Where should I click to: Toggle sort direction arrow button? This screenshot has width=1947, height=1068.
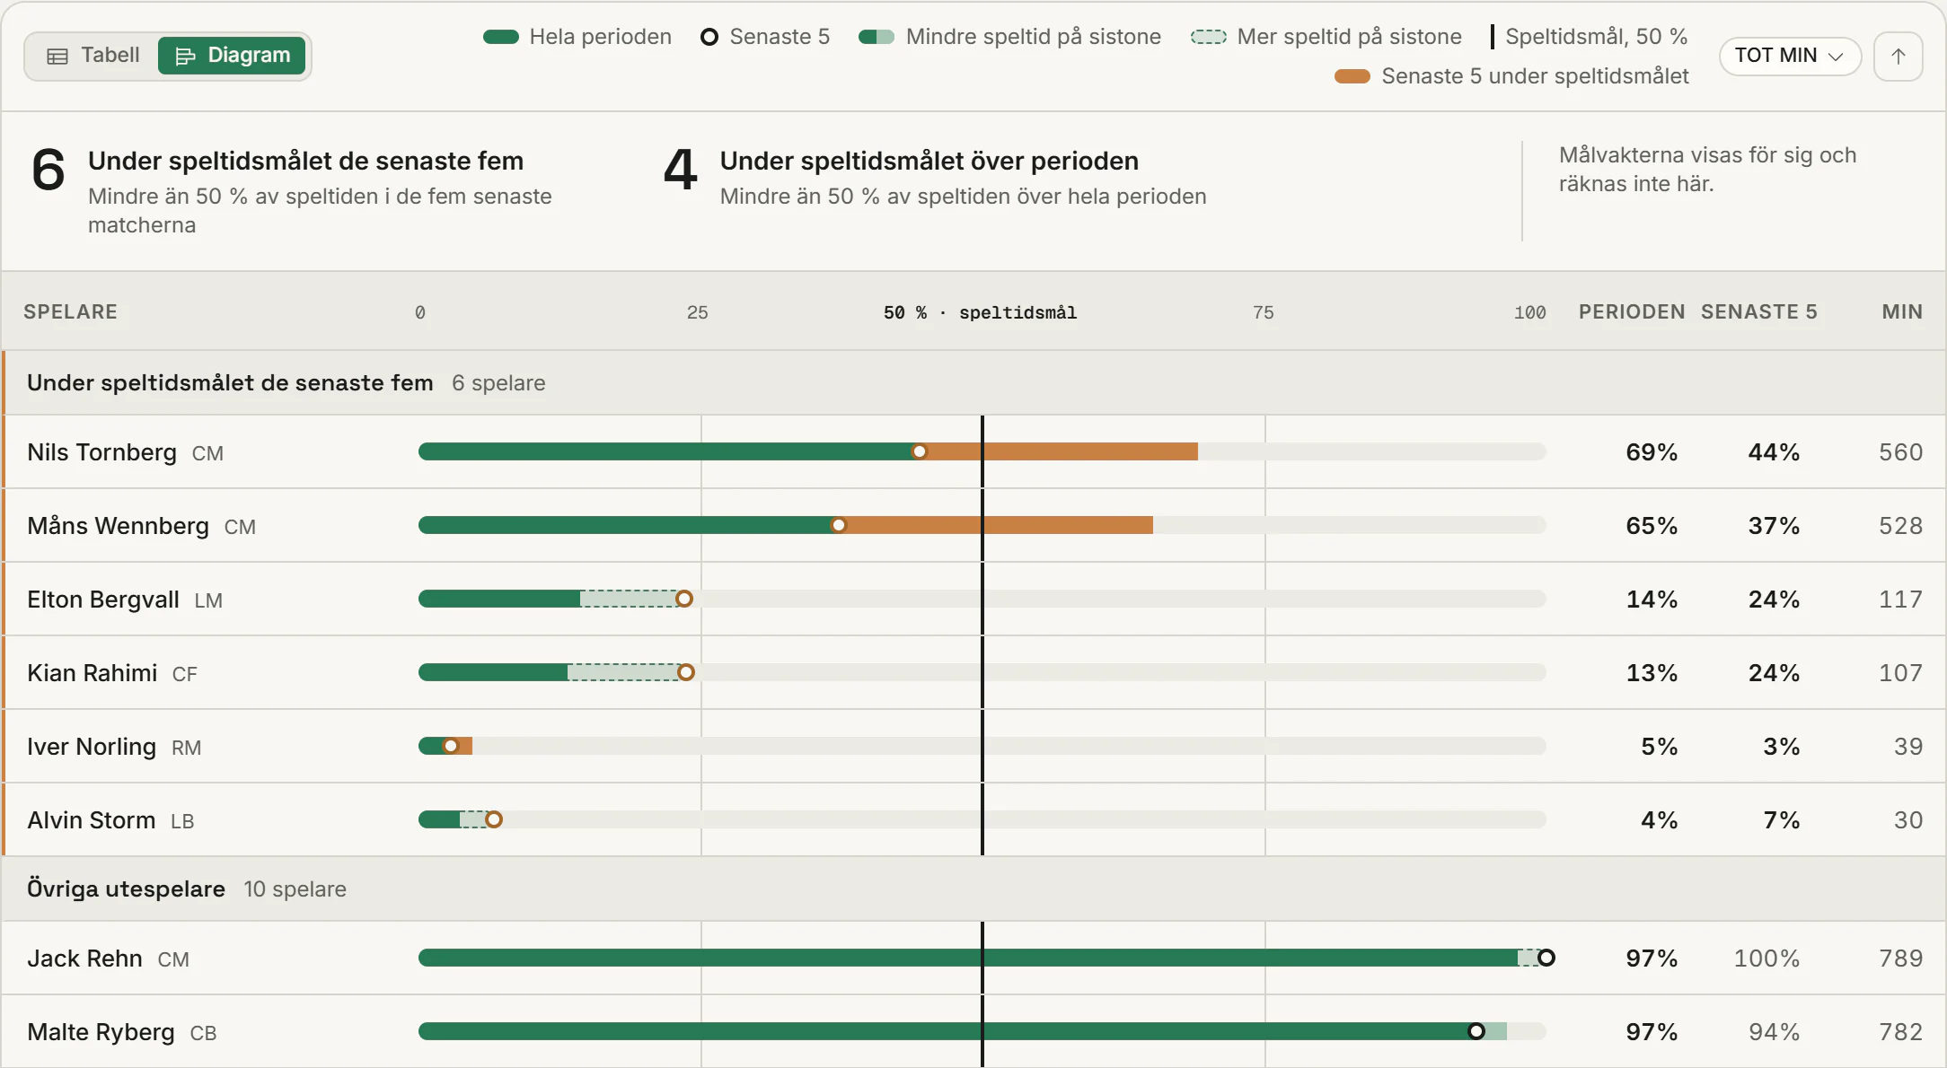[1898, 57]
